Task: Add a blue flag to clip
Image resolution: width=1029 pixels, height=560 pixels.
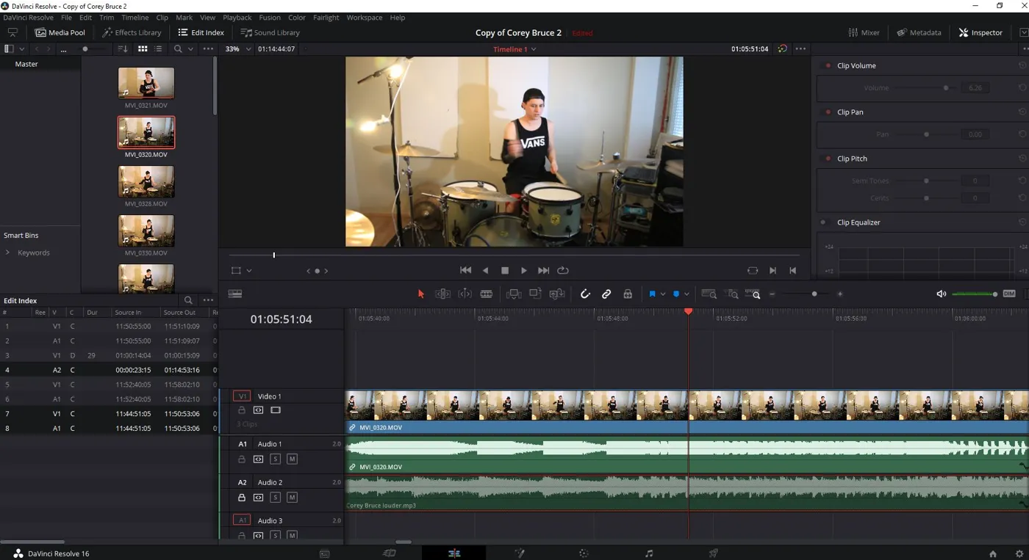Action: 652,294
